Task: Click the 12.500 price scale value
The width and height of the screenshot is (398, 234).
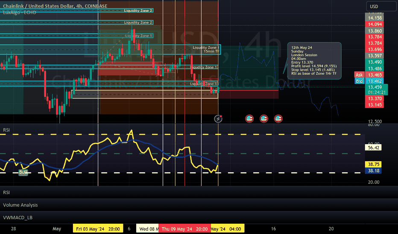Action: pos(375,121)
